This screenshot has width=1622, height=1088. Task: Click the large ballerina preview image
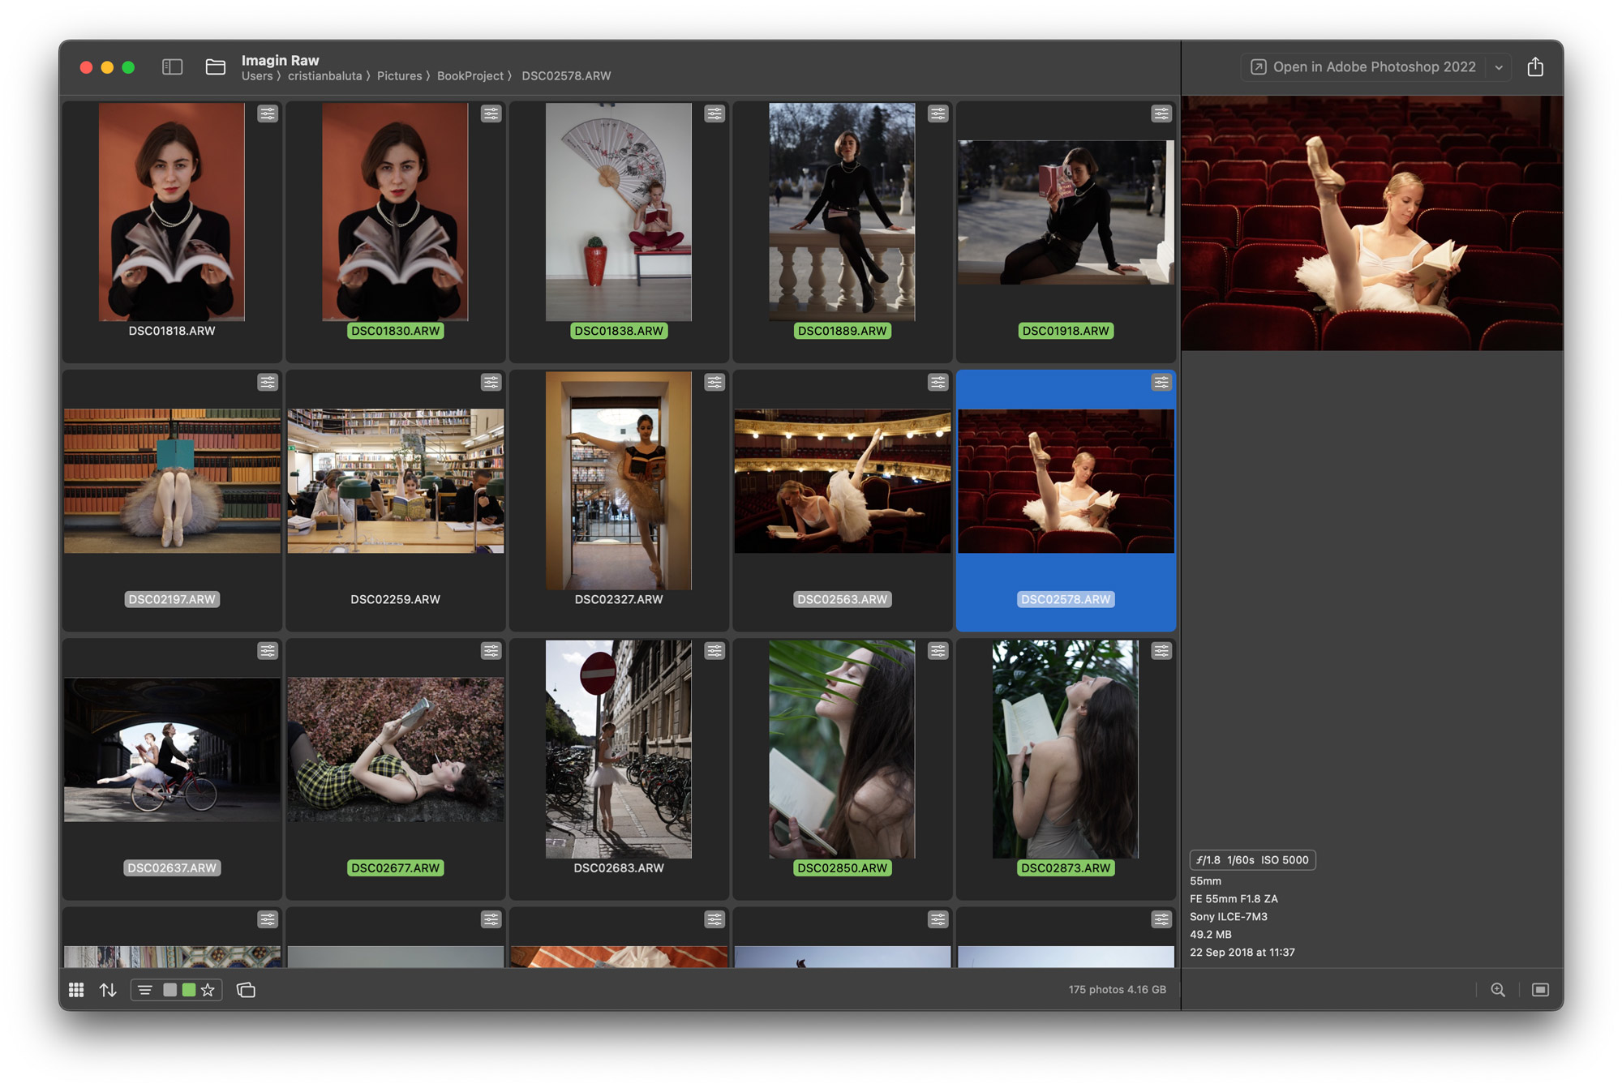point(1372,224)
